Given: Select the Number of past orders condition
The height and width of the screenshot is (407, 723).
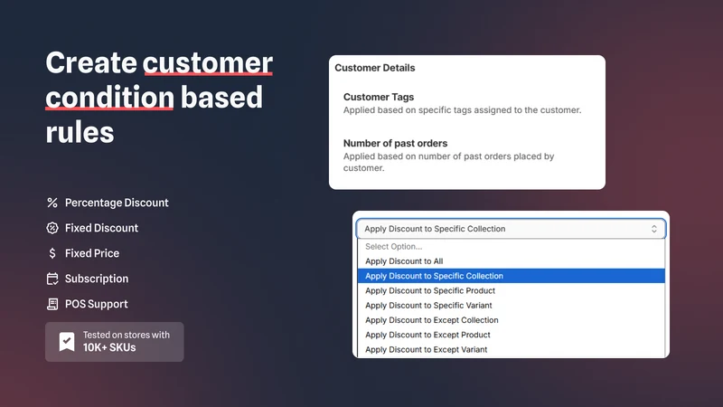Looking at the screenshot, I should click(448, 156).
